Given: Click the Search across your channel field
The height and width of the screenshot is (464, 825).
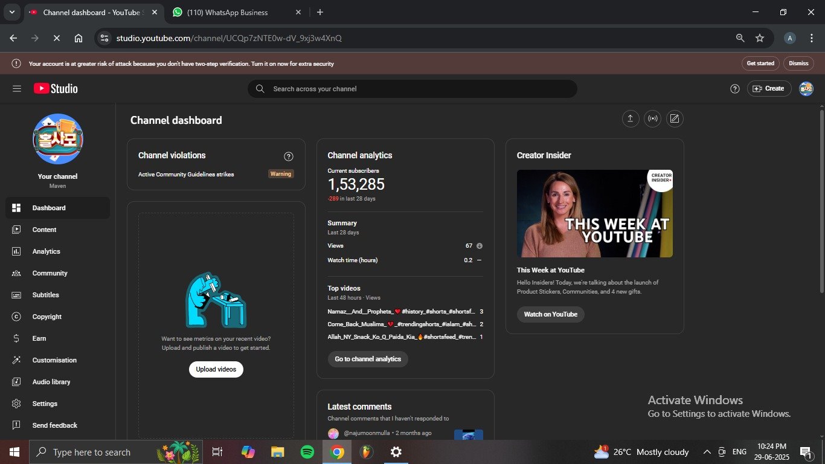Looking at the screenshot, I should point(412,89).
